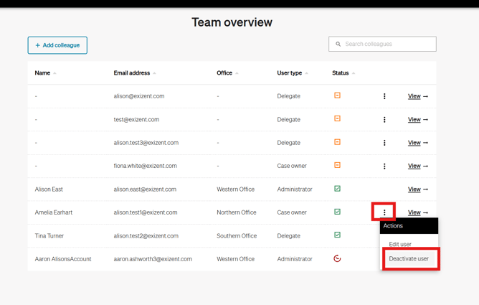479x305 pixels.
Task: Click the Team overview heading
Action: pos(232,22)
